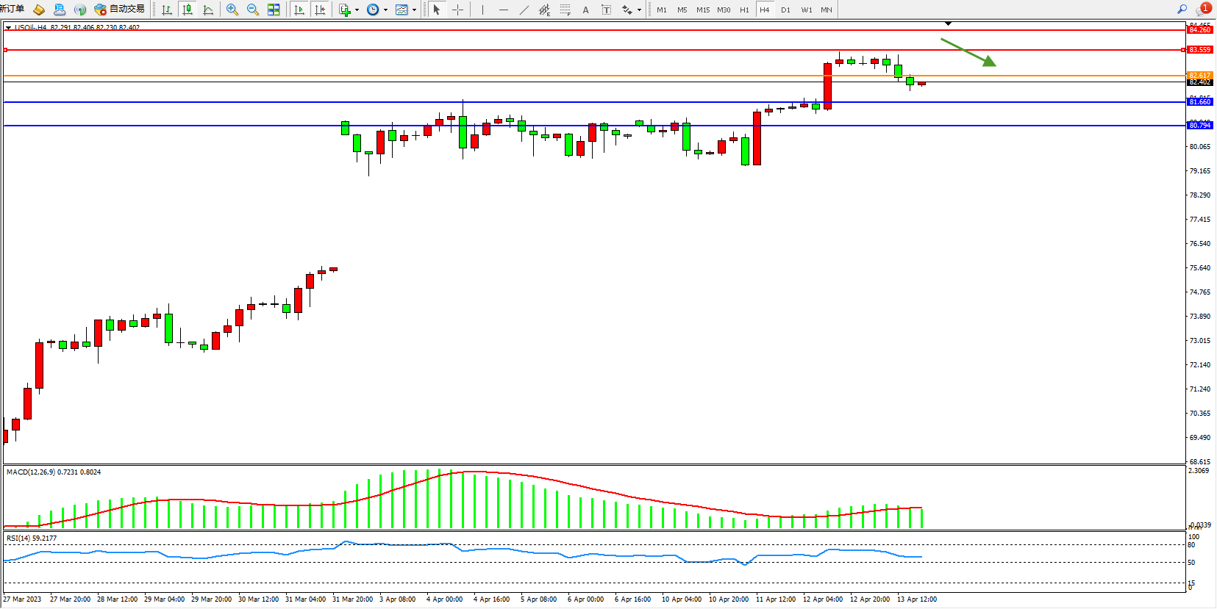The image size is (1217, 609).
Task: Open the periodicity clock dropdown arrow
Action: (x=385, y=10)
